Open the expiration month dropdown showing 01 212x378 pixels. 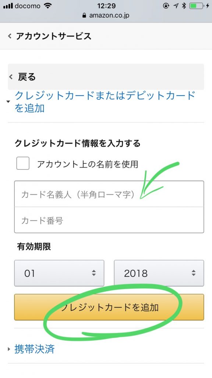(x=59, y=273)
